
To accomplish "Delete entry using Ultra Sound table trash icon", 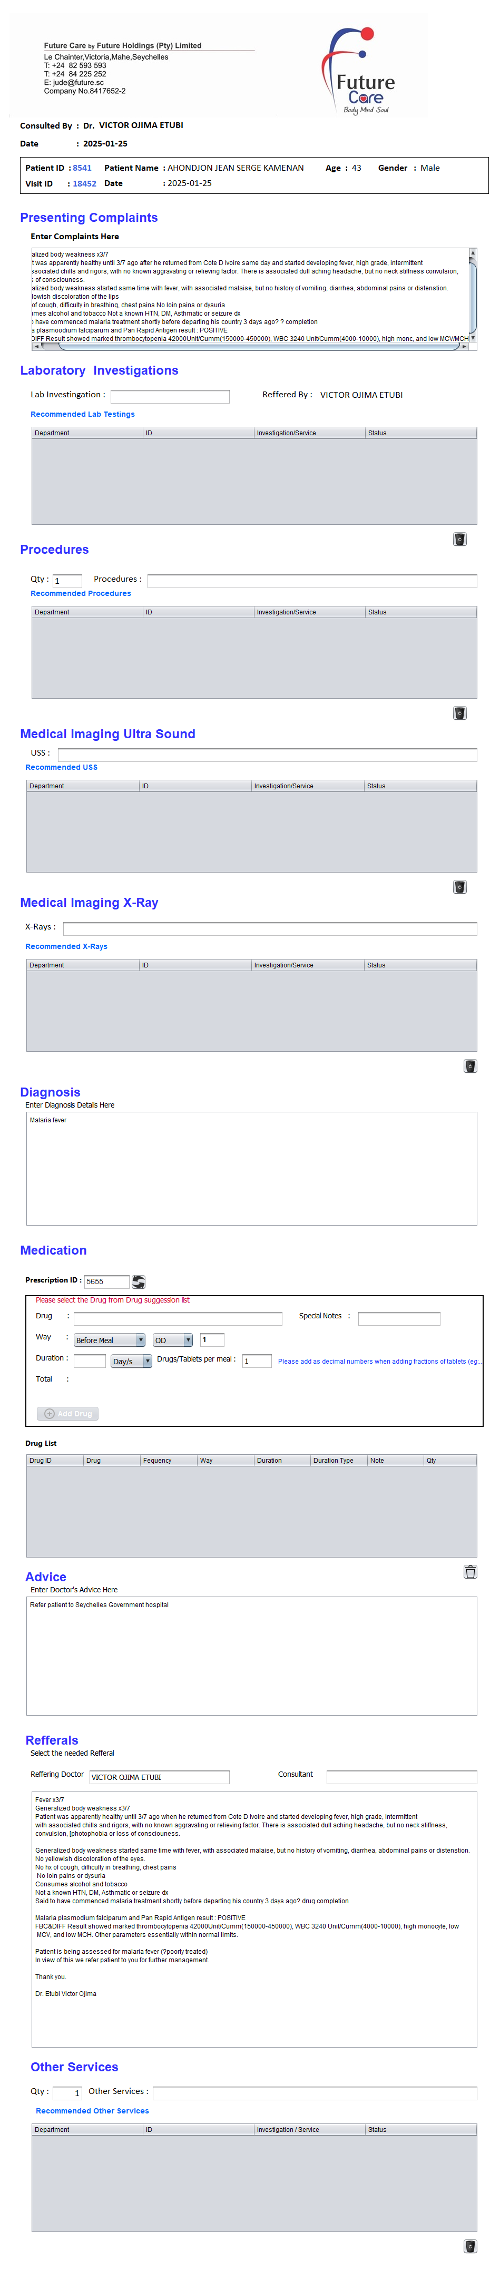I will click(x=459, y=886).
